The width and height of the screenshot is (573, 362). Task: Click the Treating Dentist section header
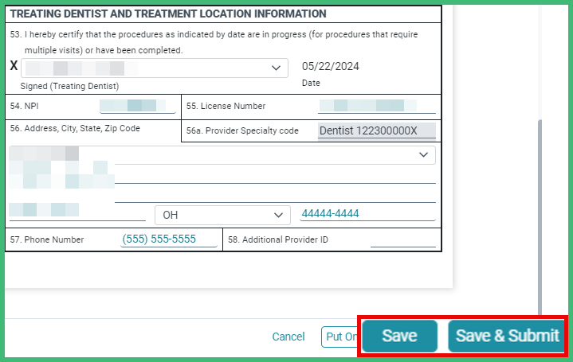pos(168,14)
